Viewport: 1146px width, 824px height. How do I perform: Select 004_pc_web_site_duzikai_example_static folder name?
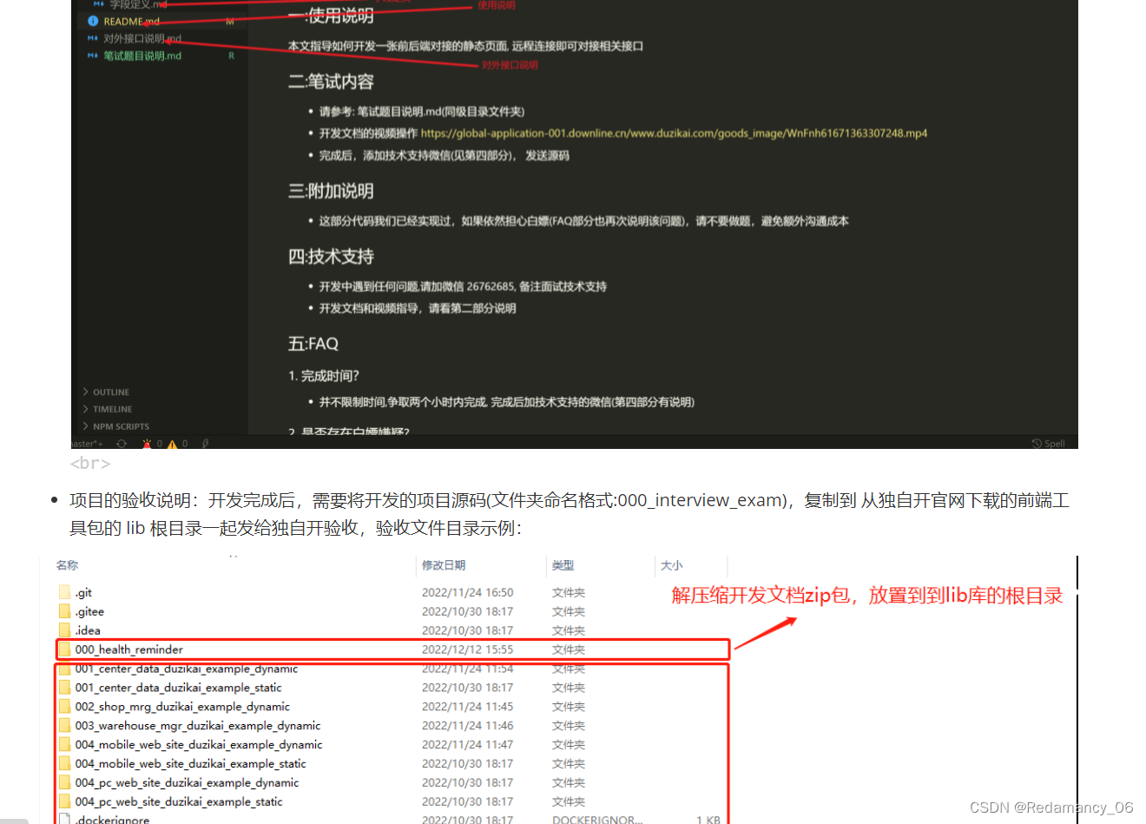(x=179, y=802)
